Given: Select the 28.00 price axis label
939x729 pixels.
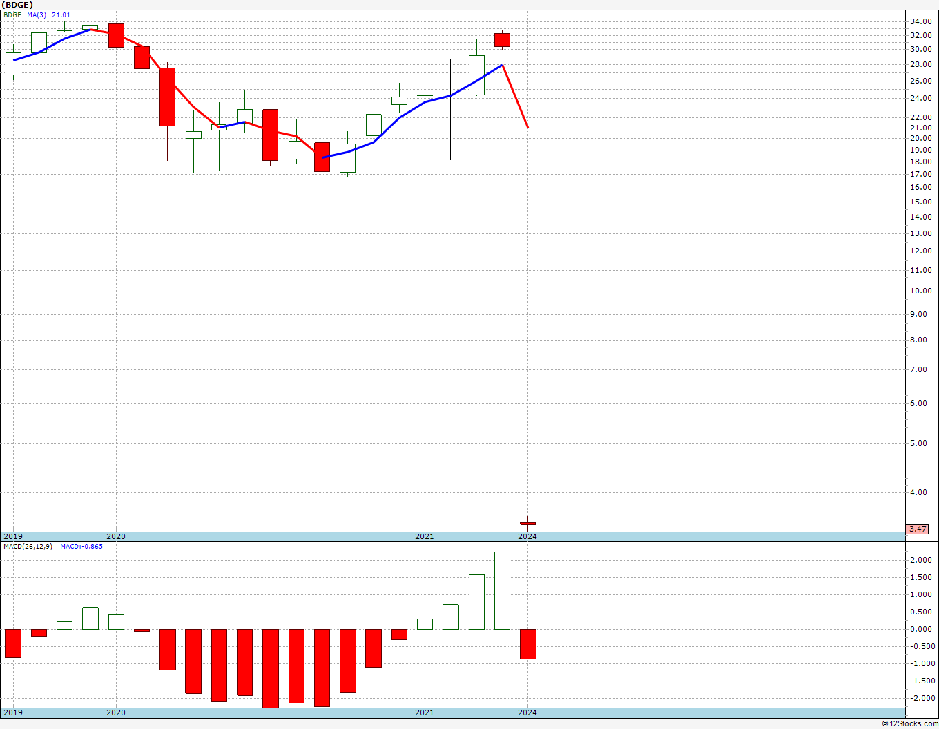Looking at the screenshot, I should pyautogui.click(x=920, y=64).
